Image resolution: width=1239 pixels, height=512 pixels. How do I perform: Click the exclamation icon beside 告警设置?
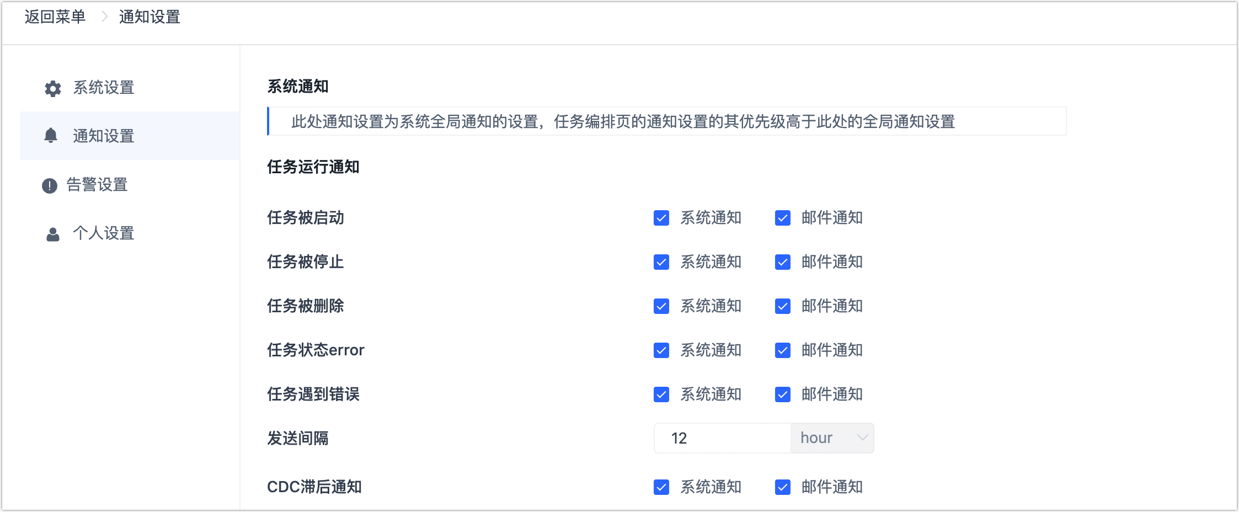pyautogui.click(x=49, y=184)
